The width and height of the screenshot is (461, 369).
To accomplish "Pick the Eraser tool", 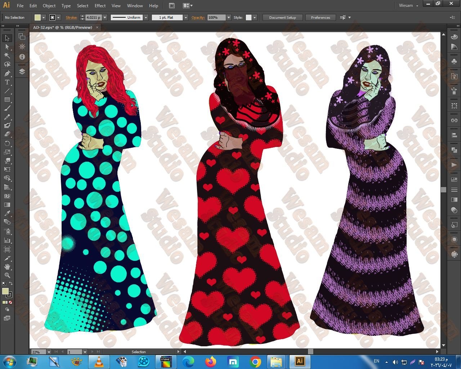I will pyautogui.click(x=7, y=134).
